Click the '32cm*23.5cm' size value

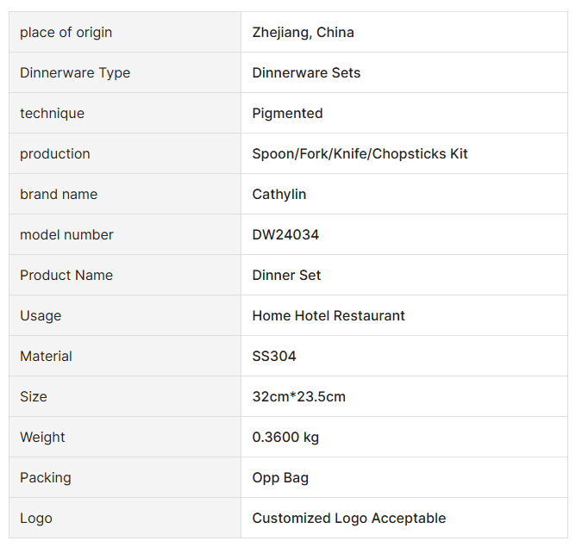pos(298,397)
